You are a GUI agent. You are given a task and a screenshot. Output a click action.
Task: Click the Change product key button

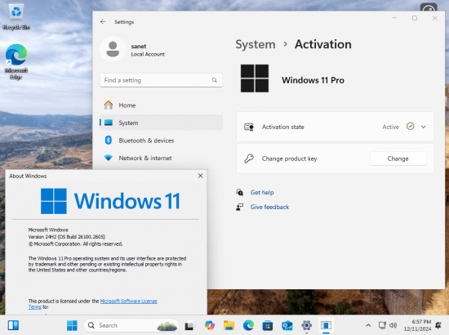pyautogui.click(x=398, y=159)
